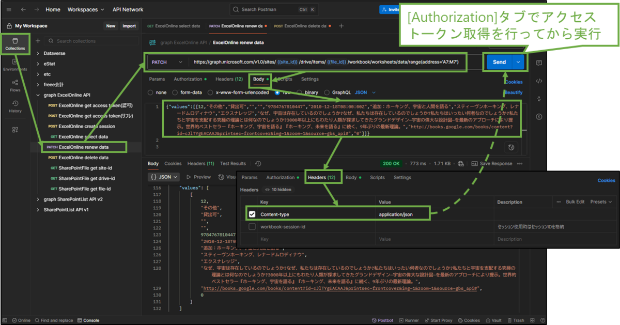Expand the SharePointList API v1 collection
Image resolution: width=620 pixels, height=325 pixels.
[x=38, y=210]
